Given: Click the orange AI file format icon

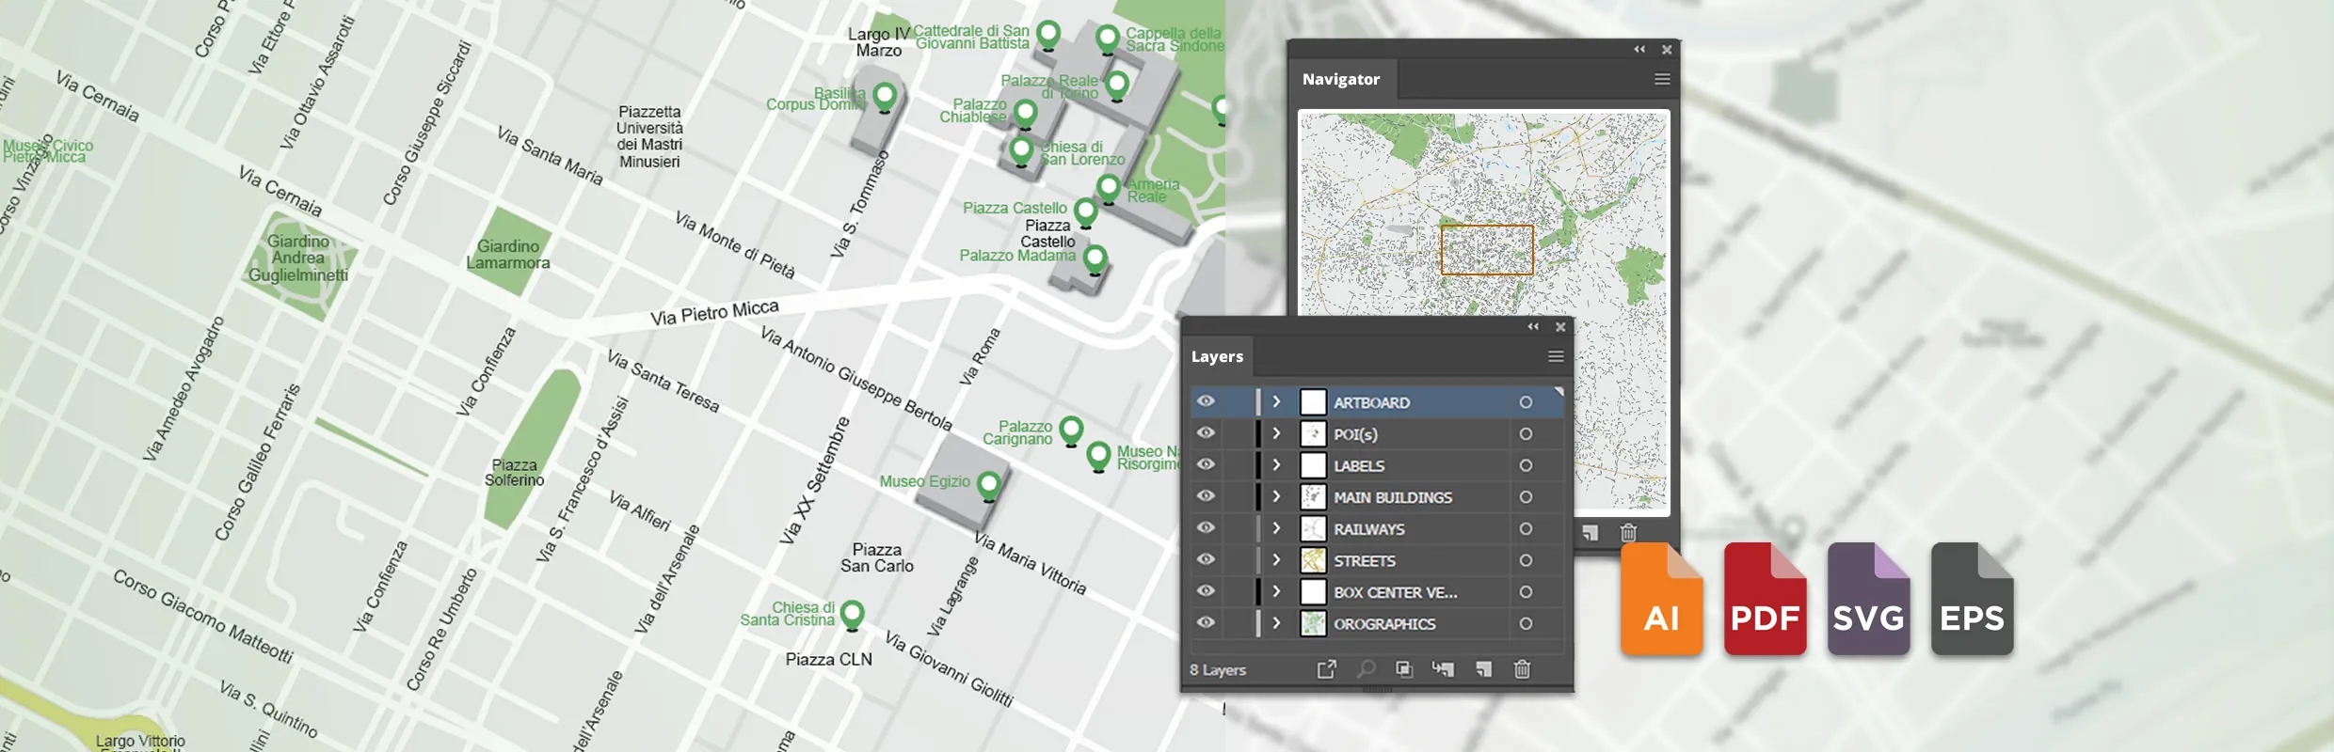Looking at the screenshot, I should (x=1661, y=599).
